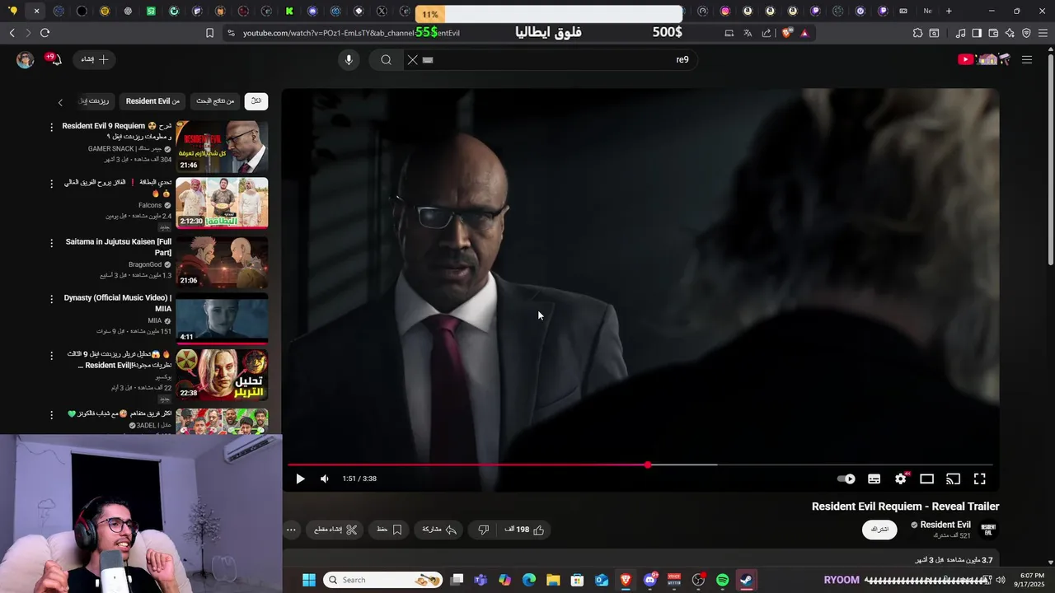Cast the video to a TV
The height and width of the screenshot is (593, 1055).
(x=954, y=479)
